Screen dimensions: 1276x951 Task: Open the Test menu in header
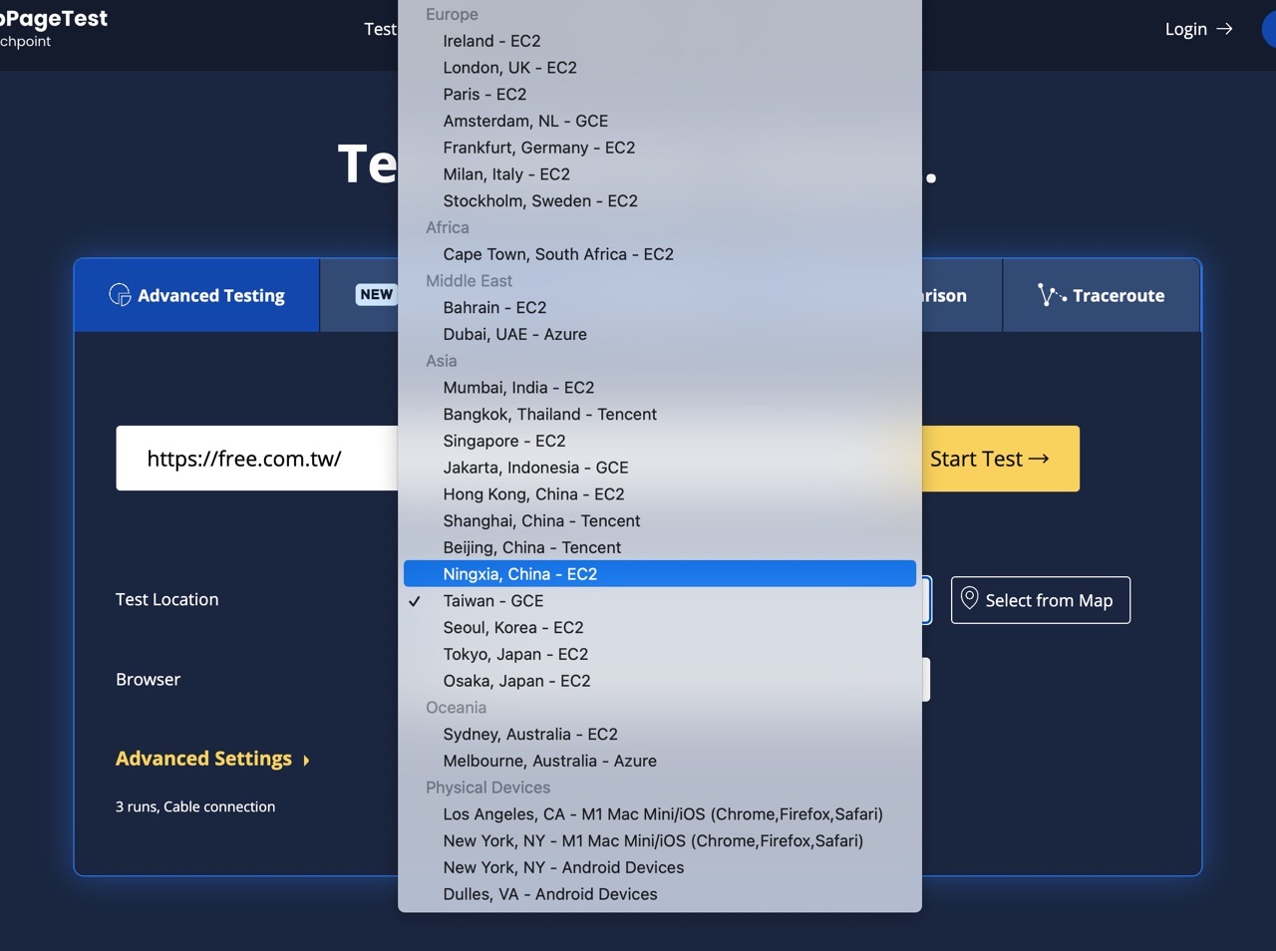tap(381, 29)
